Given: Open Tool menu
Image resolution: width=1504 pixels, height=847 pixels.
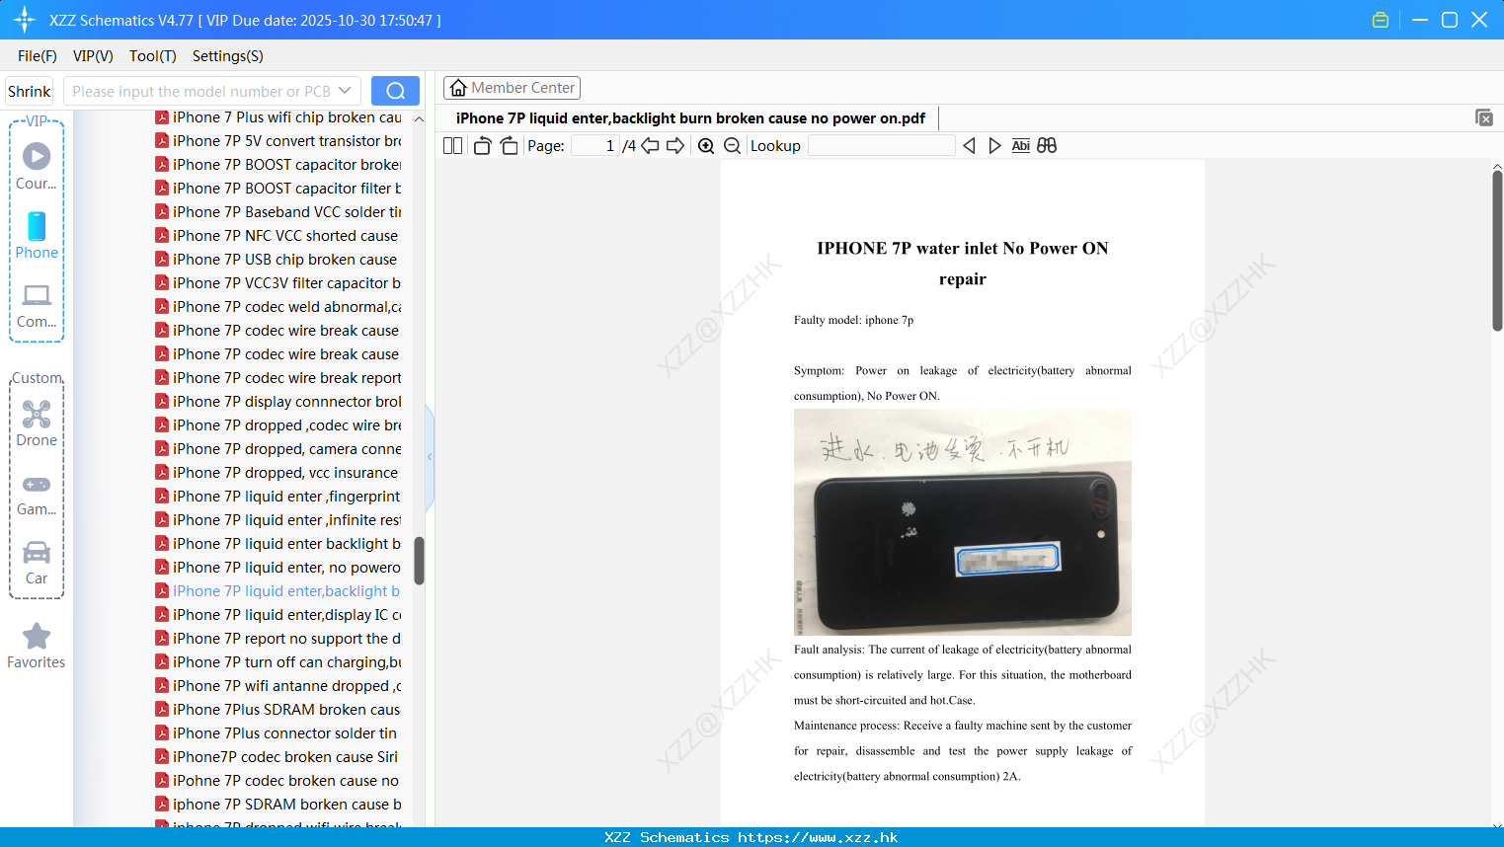Looking at the screenshot, I should tap(153, 56).
